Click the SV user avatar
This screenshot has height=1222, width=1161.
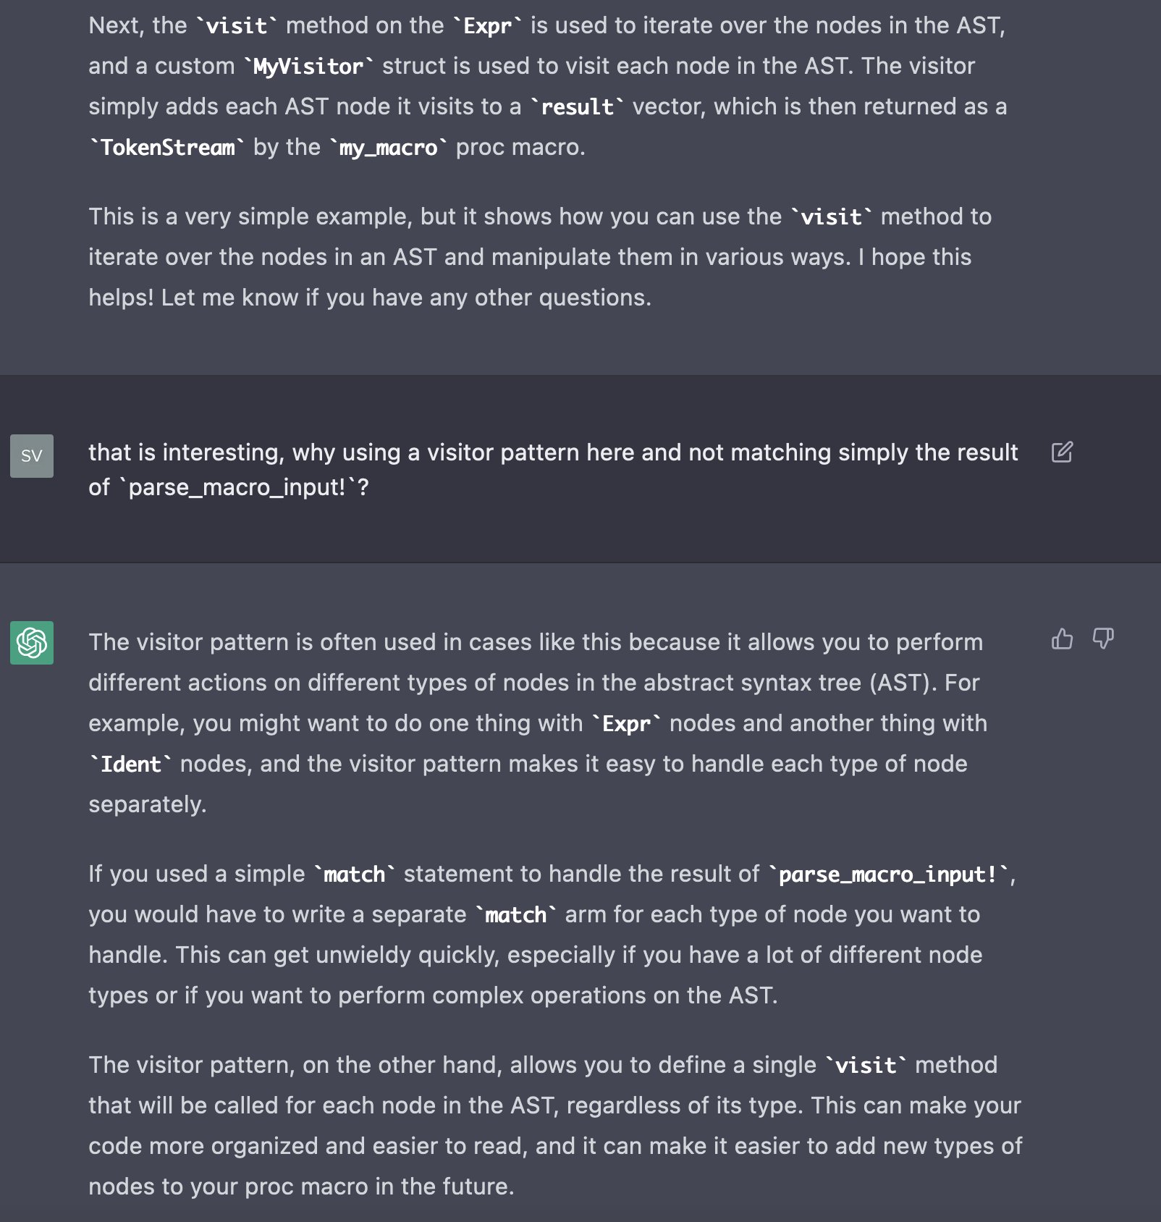pos(32,456)
